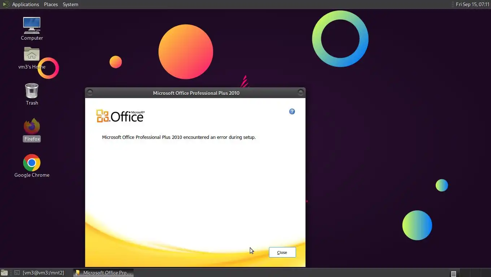Screen dimensions: 491x277
Task: Open the Applications menu
Action: (x=25, y=4)
